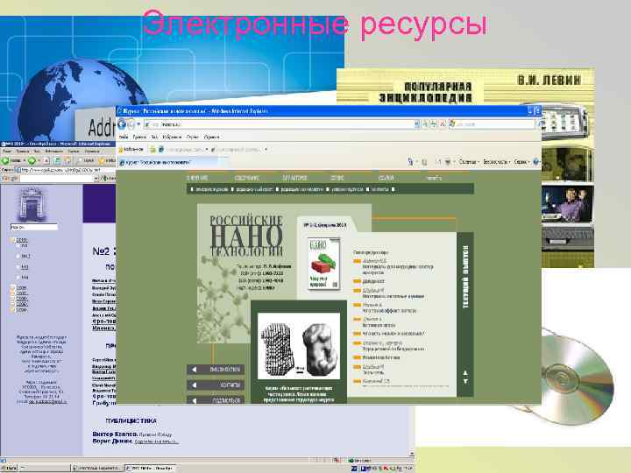Open the address bar dropdown in the front browser
The image size is (631, 473).
(417, 124)
